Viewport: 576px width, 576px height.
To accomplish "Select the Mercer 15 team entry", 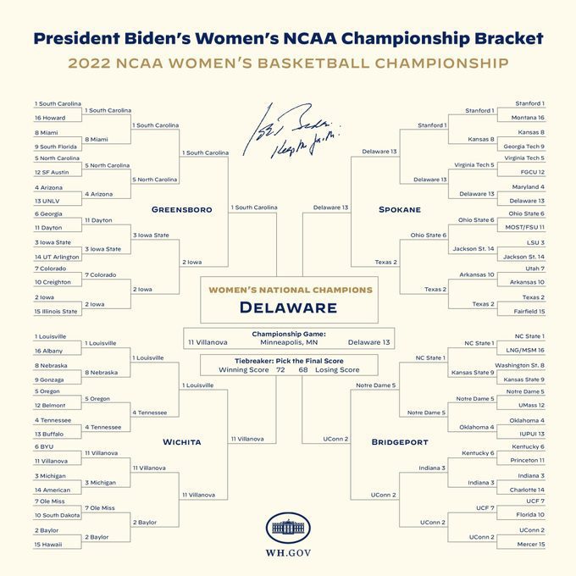I will point(529,544).
